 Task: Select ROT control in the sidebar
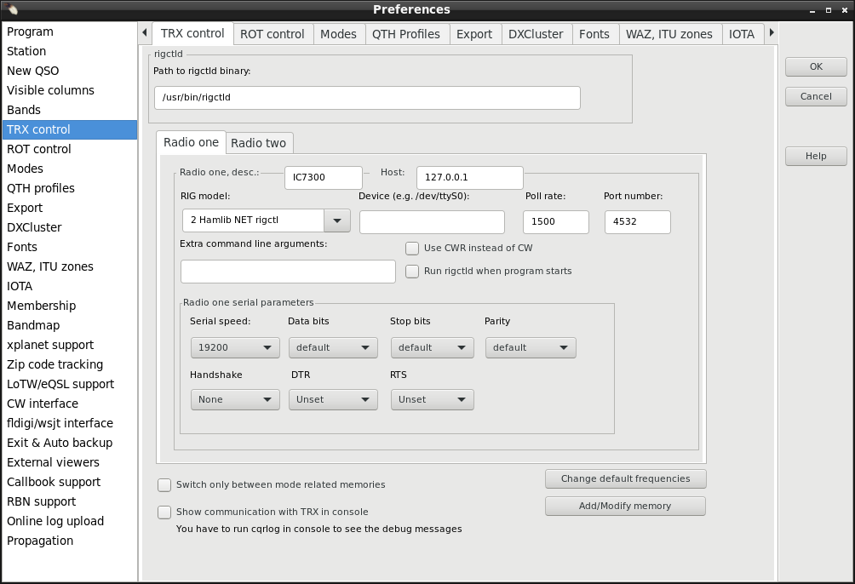(x=70, y=150)
